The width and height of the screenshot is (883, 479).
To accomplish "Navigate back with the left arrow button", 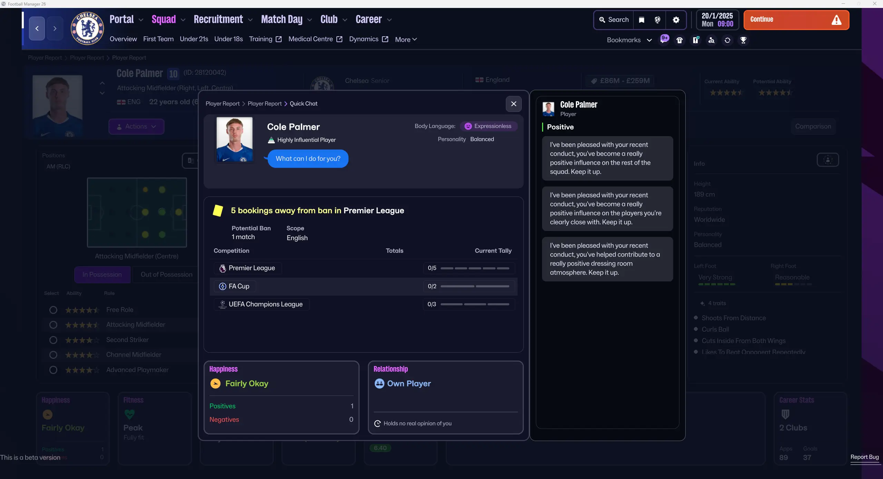I will click(x=37, y=28).
